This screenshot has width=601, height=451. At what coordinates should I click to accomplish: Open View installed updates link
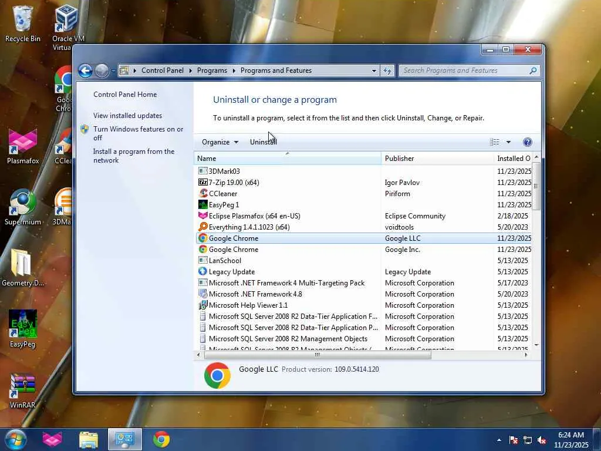point(127,116)
